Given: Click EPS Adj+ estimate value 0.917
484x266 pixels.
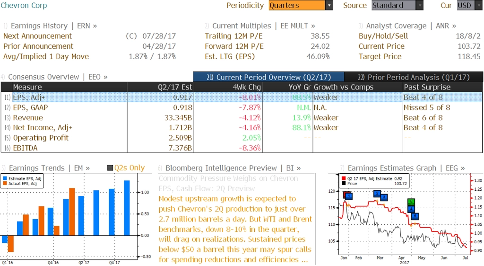Looking at the screenshot, I should click(183, 98).
